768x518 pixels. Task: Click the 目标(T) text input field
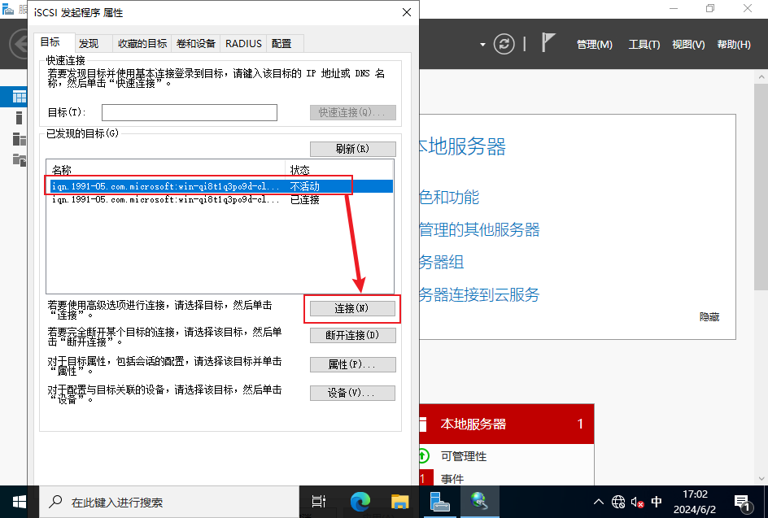[x=189, y=112]
